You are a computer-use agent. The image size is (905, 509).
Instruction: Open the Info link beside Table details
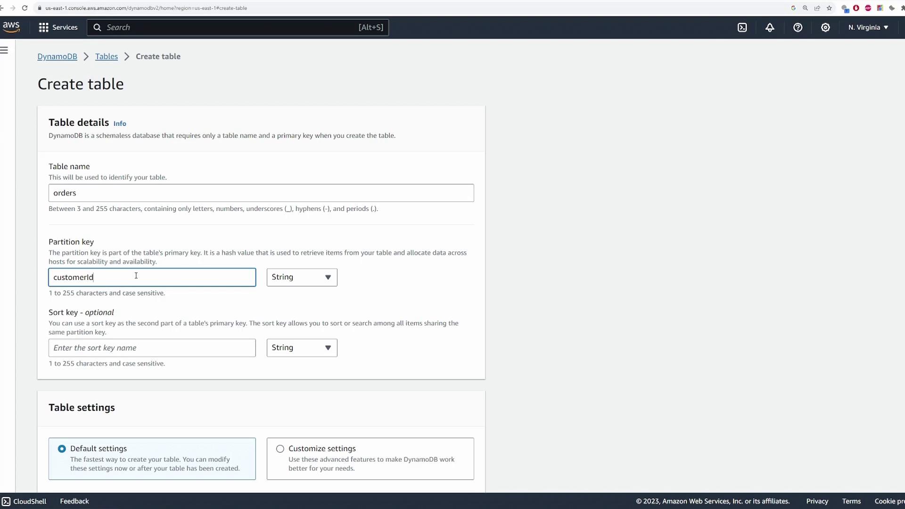point(120,123)
